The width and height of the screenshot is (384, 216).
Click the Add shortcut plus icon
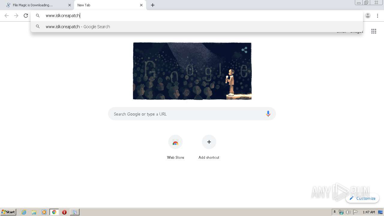(209, 142)
